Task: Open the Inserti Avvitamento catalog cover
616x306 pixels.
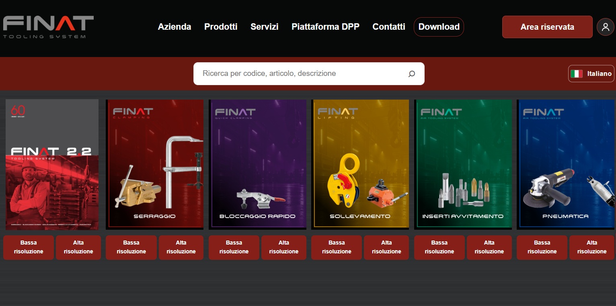Action: tap(463, 165)
